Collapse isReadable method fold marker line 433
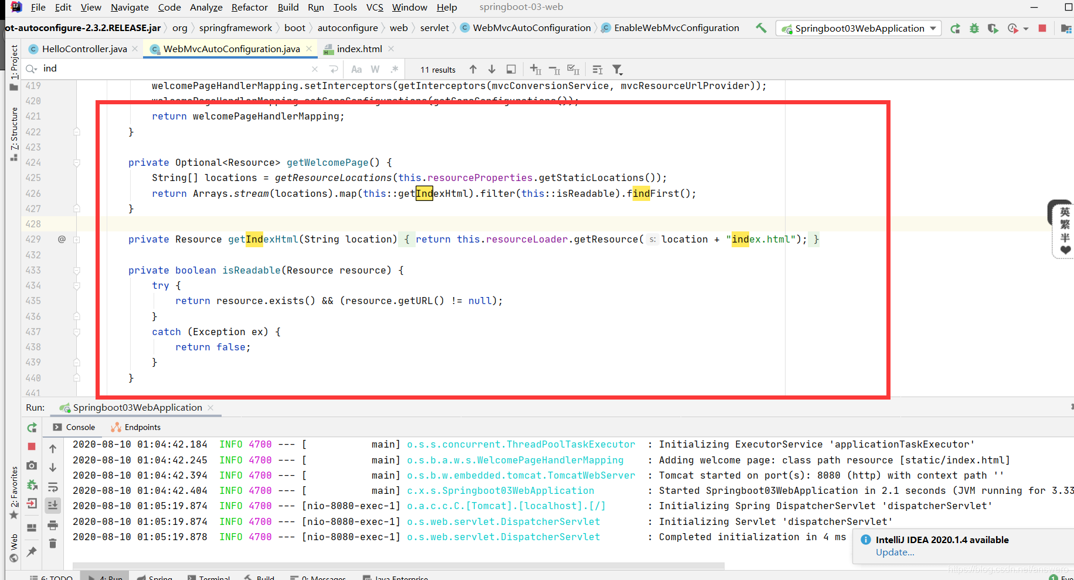Screen dimensions: 1074x580 [77, 270]
